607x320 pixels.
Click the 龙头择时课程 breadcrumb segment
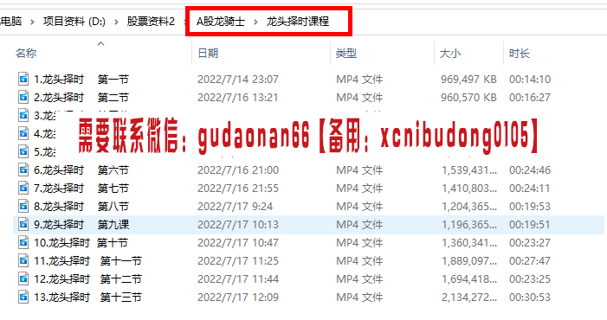298,22
